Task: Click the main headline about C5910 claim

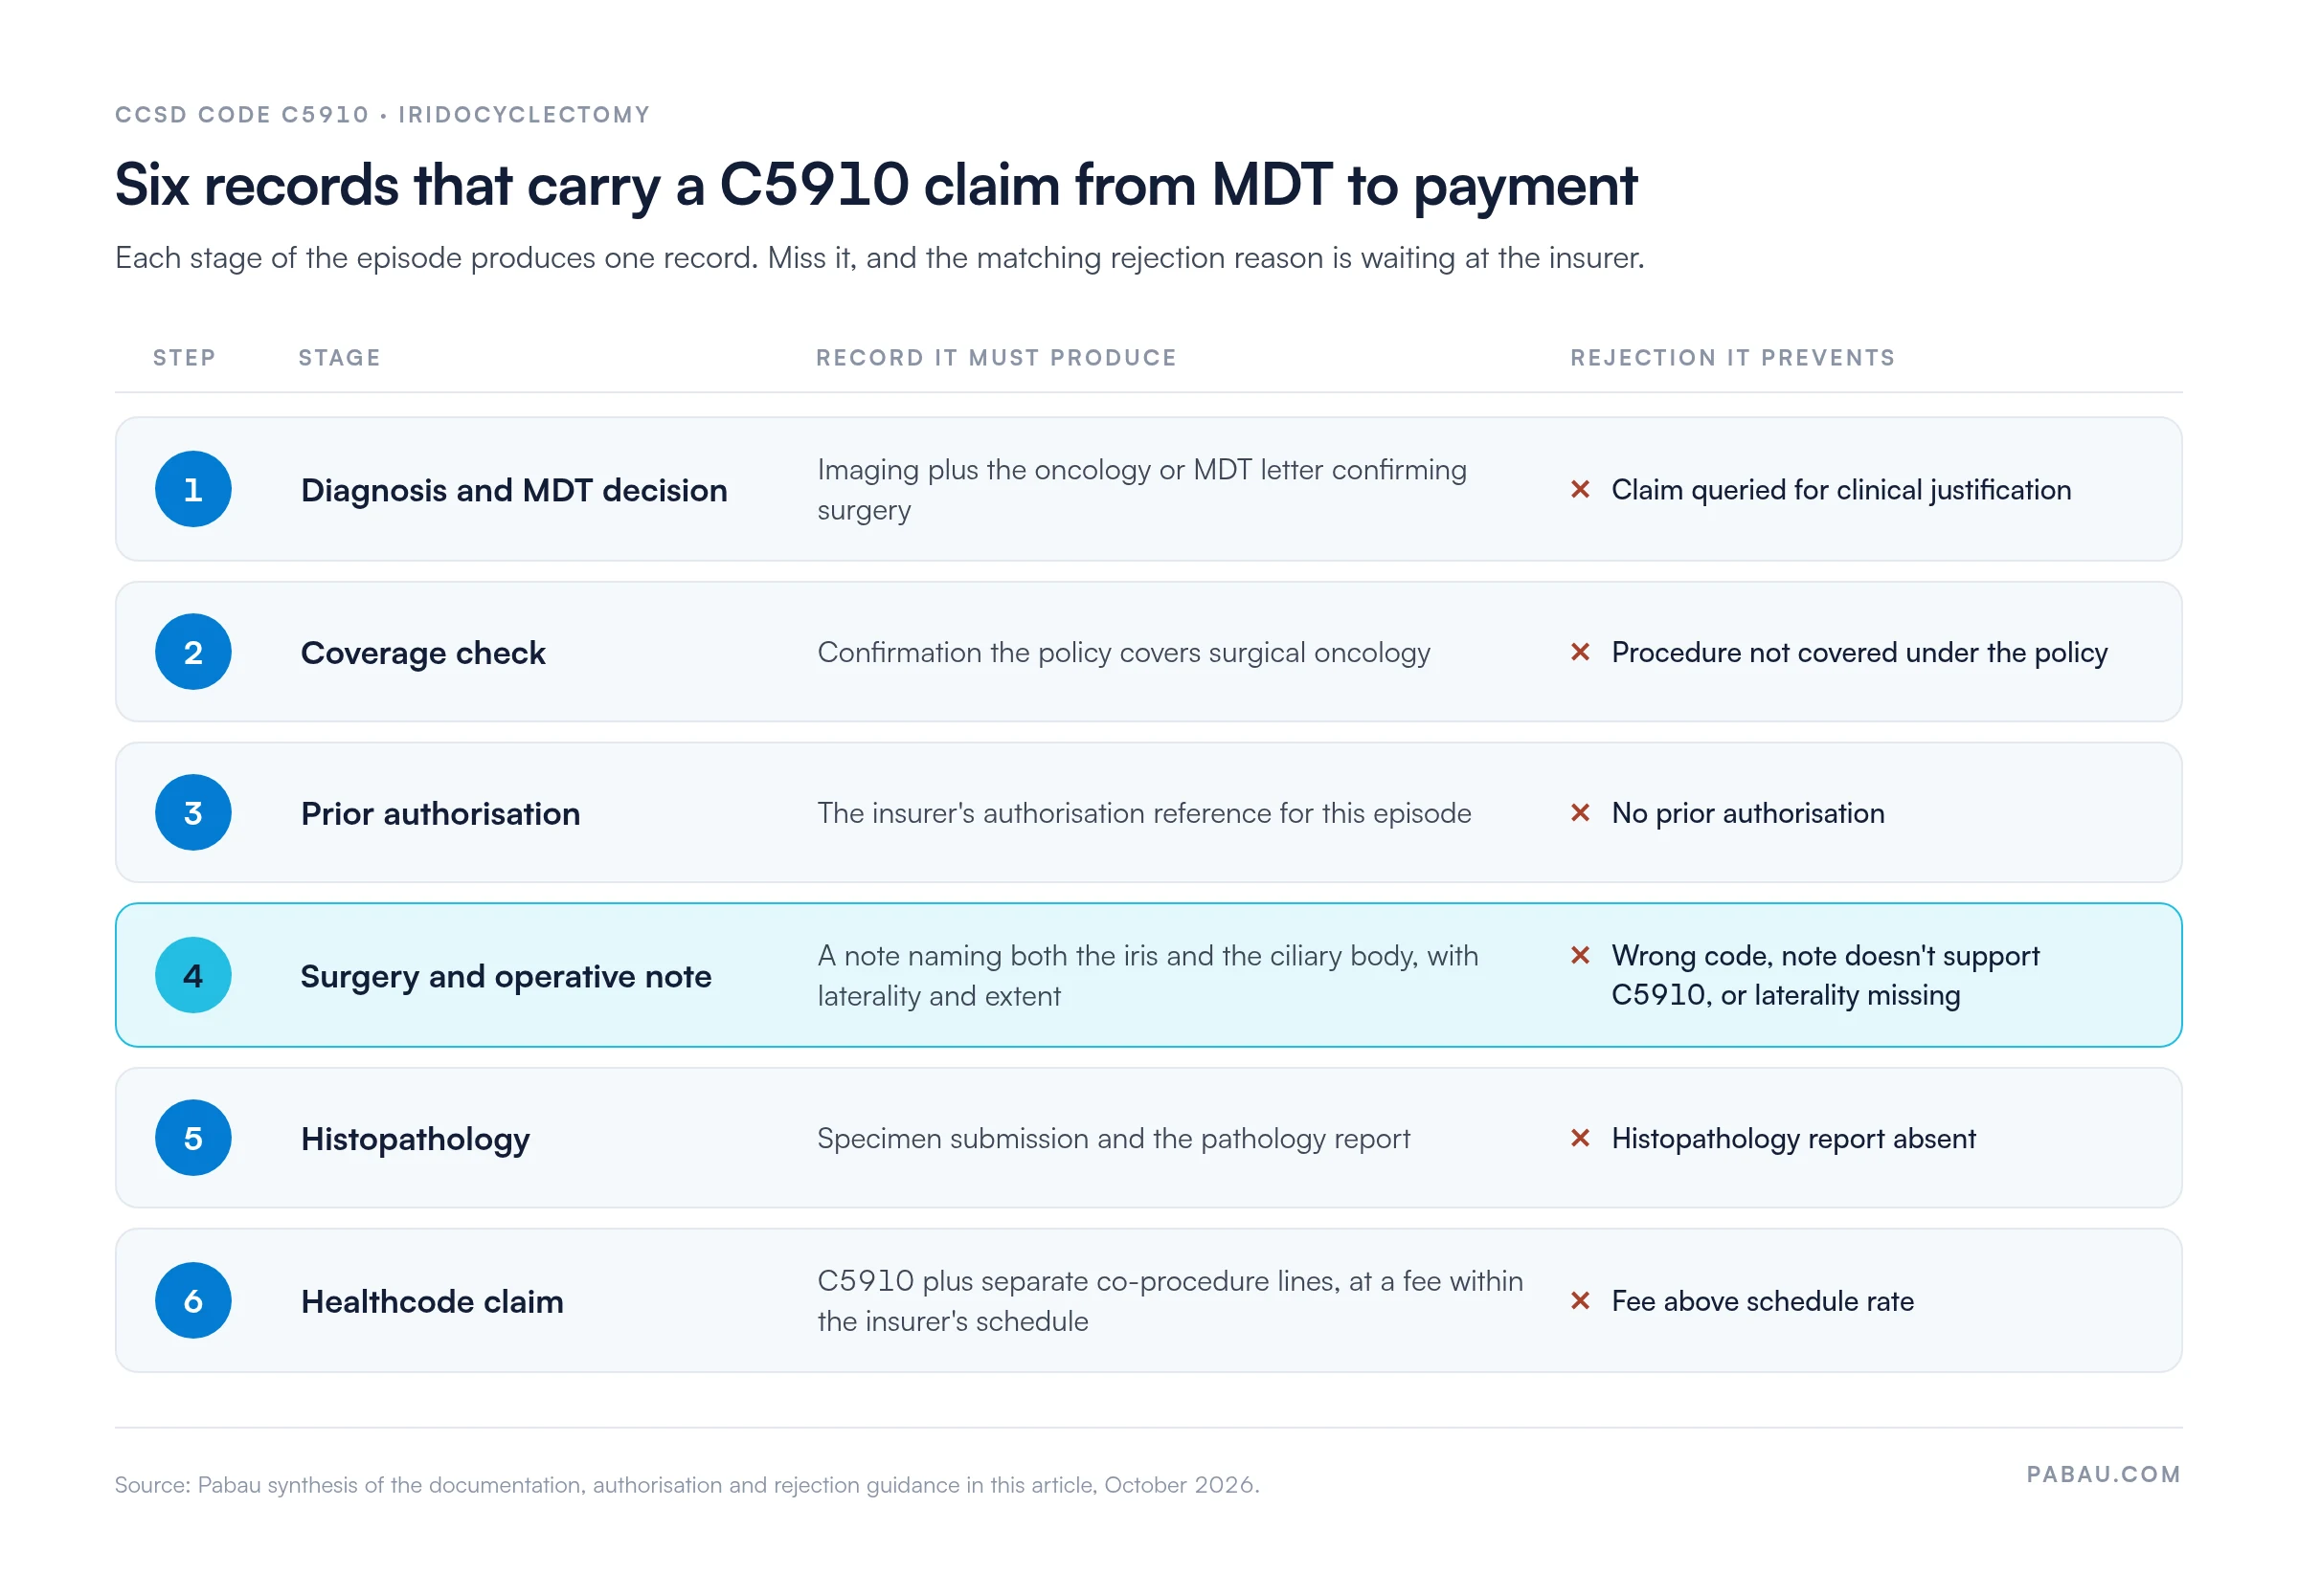Action: [876, 186]
